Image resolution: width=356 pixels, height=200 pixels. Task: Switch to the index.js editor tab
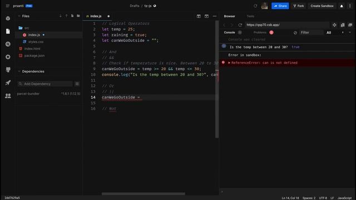click(x=96, y=16)
